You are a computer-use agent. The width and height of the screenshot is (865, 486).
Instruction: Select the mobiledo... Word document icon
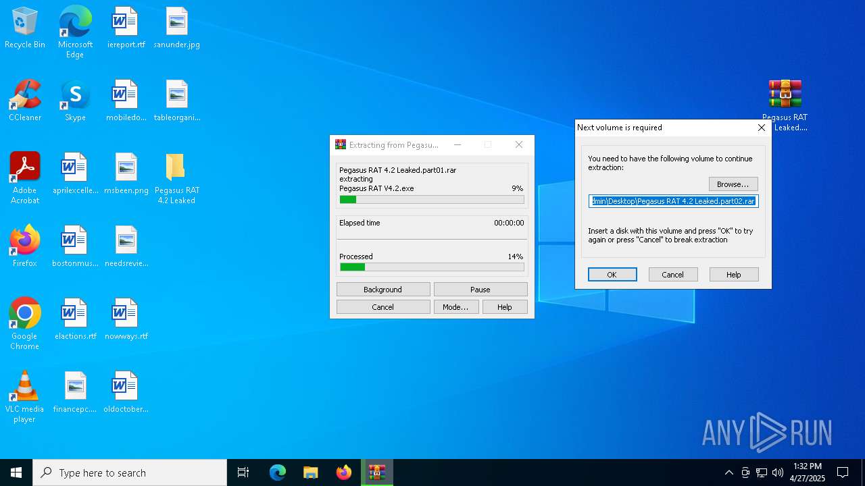click(126, 101)
